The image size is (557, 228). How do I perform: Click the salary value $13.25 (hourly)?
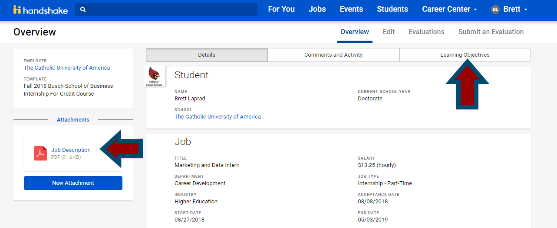point(377,165)
